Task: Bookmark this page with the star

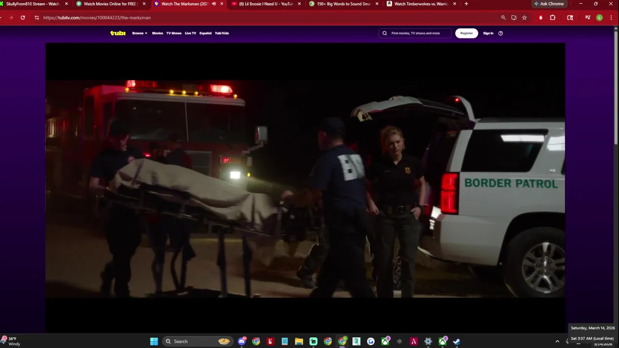Action: (x=524, y=17)
